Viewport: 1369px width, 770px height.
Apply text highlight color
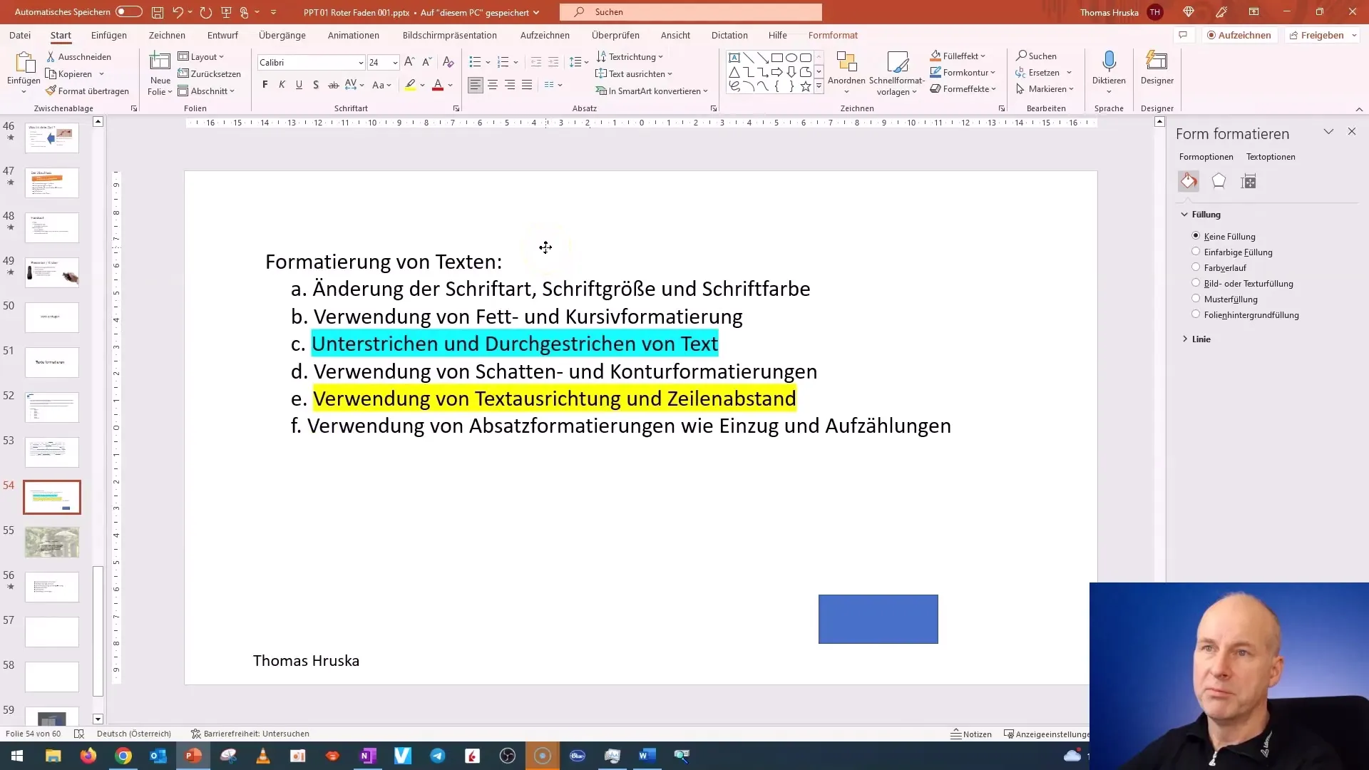(x=410, y=85)
